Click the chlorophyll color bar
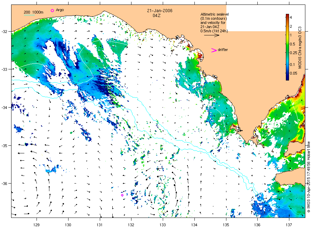The width and height of the screenshot is (313, 229). tap(287, 47)
